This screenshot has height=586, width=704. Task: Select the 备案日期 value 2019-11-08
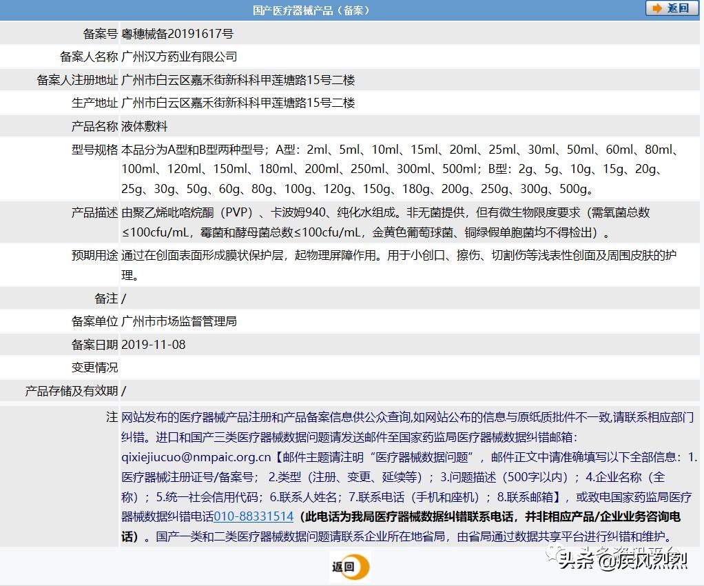click(x=154, y=344)
